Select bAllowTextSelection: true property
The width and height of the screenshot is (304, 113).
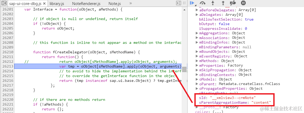click(x=226, y=19)
